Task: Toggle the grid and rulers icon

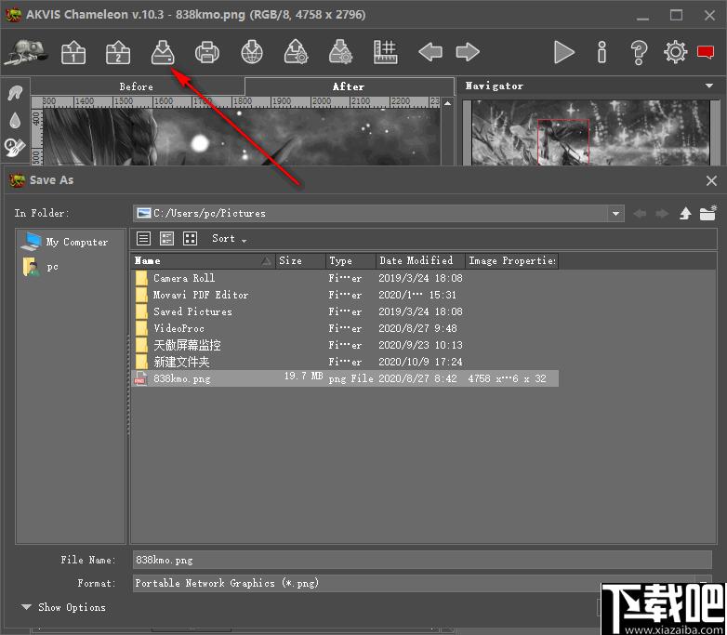Action: point(385,52)
